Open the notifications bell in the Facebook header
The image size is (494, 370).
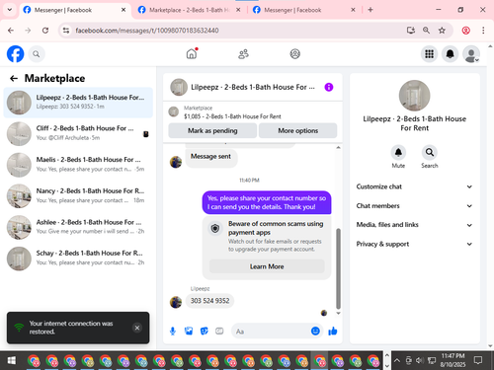tap(450, 54)
